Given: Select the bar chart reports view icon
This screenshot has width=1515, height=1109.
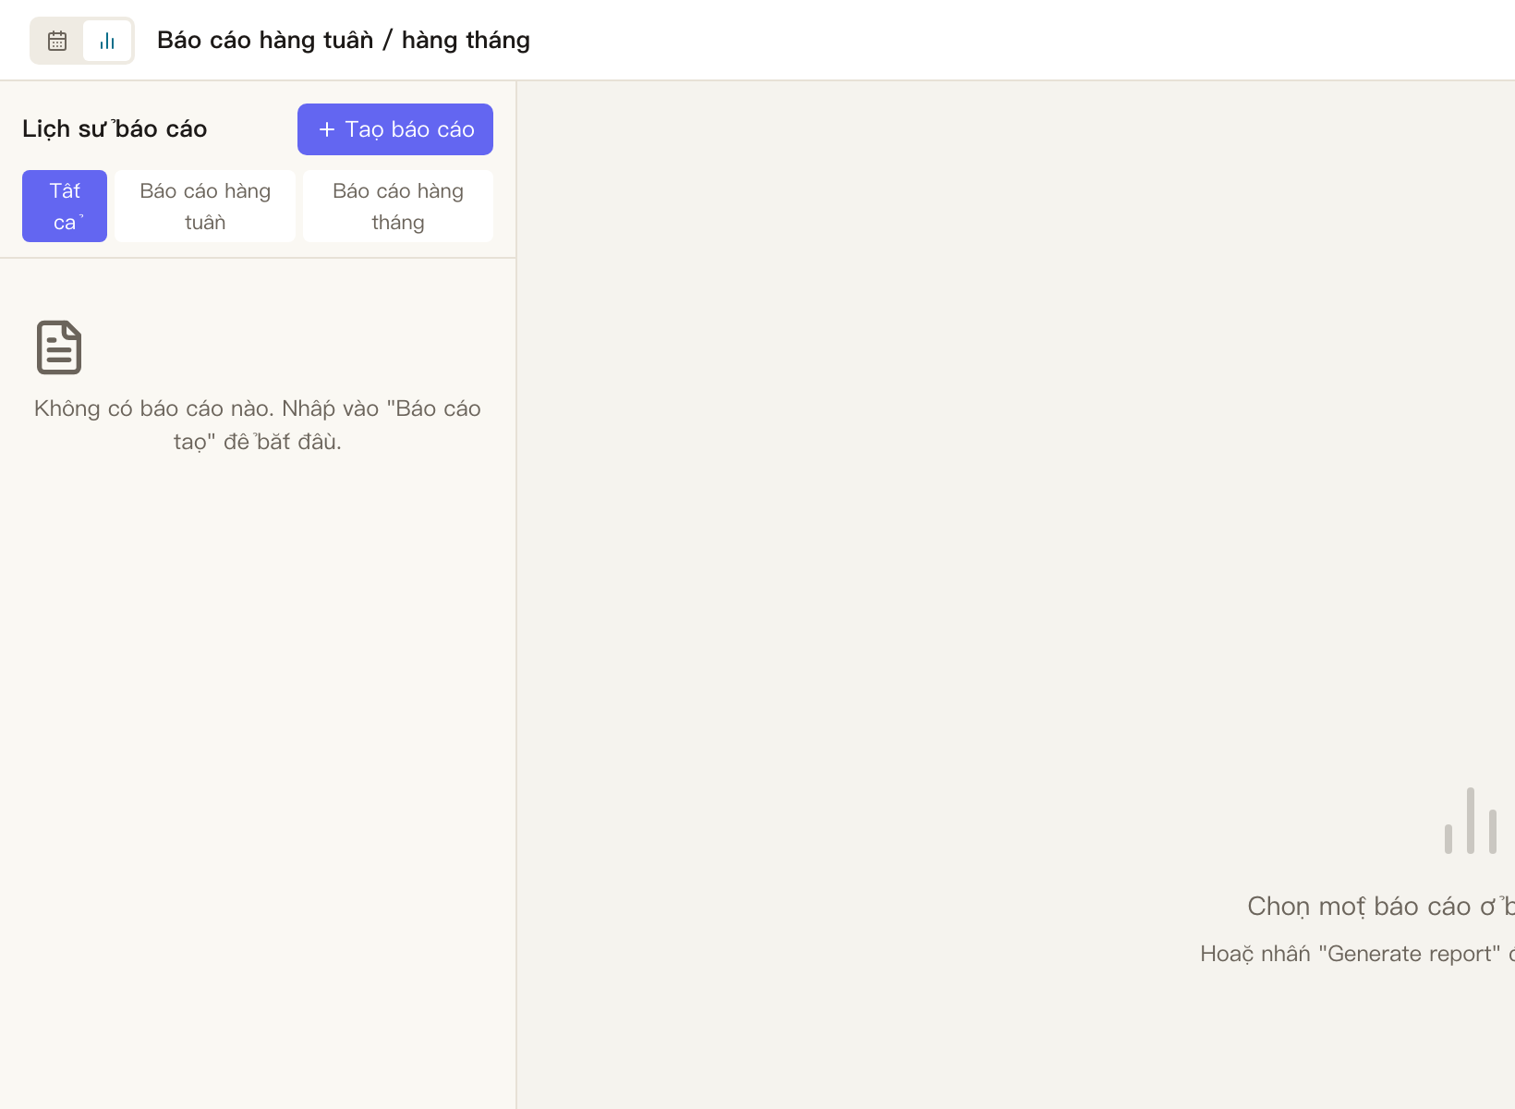Looking at the screenshot, I should coord(107,41).
